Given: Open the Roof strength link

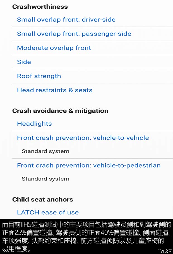Looking at the screenshot, I should click(x=39, y=76).
